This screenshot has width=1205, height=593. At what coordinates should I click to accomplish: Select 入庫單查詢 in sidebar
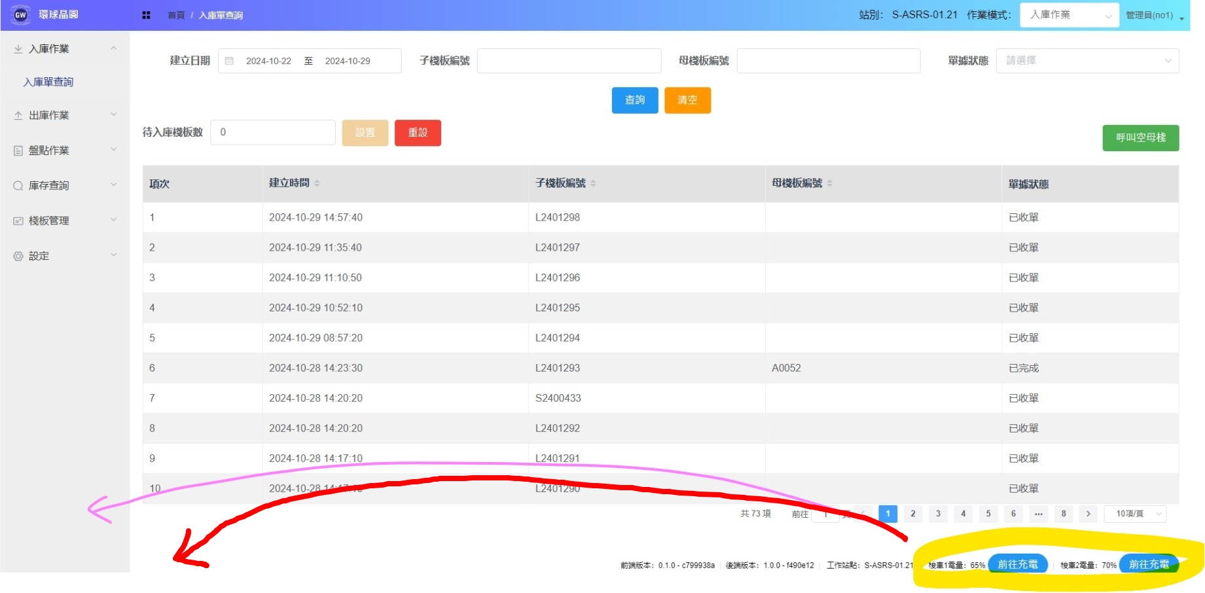pyautogui.click(x=48, y=82)
